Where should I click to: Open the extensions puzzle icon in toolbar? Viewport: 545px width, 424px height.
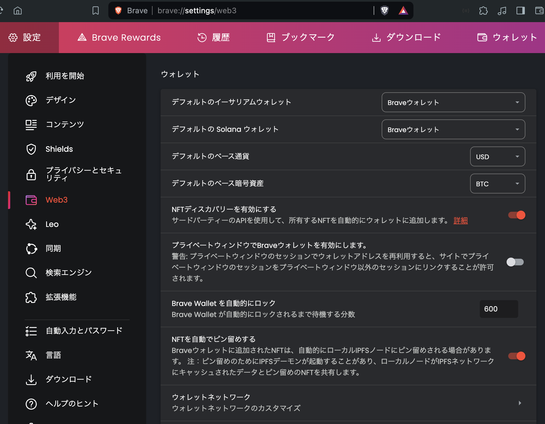(483, 11)
